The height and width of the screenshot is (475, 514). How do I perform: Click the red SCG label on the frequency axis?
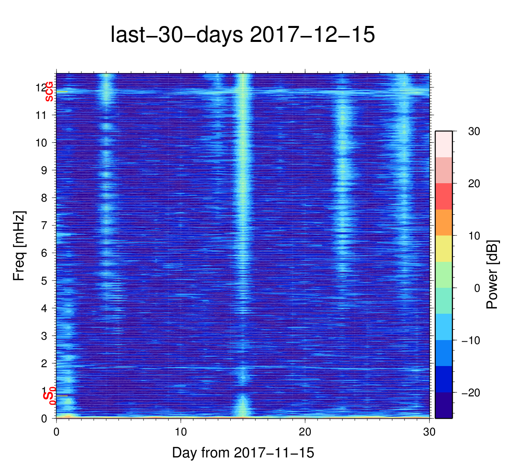(x=49, y=92)
